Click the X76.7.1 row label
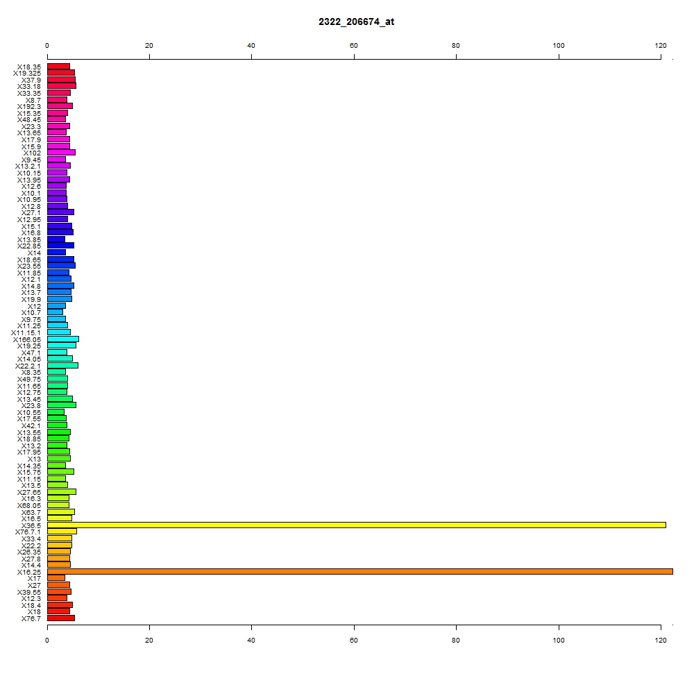694x694 pixels. coord(28,532)
